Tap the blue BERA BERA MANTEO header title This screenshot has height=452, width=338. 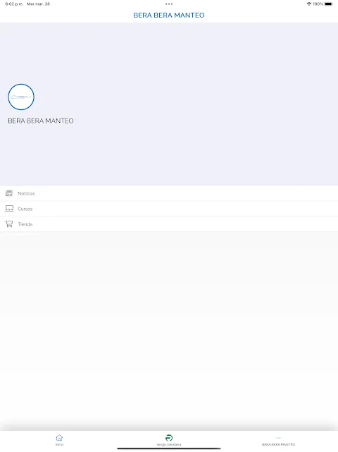169,15
